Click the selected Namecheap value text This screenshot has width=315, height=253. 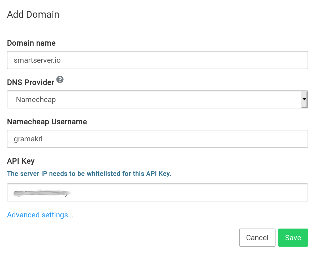pos(36,100)
